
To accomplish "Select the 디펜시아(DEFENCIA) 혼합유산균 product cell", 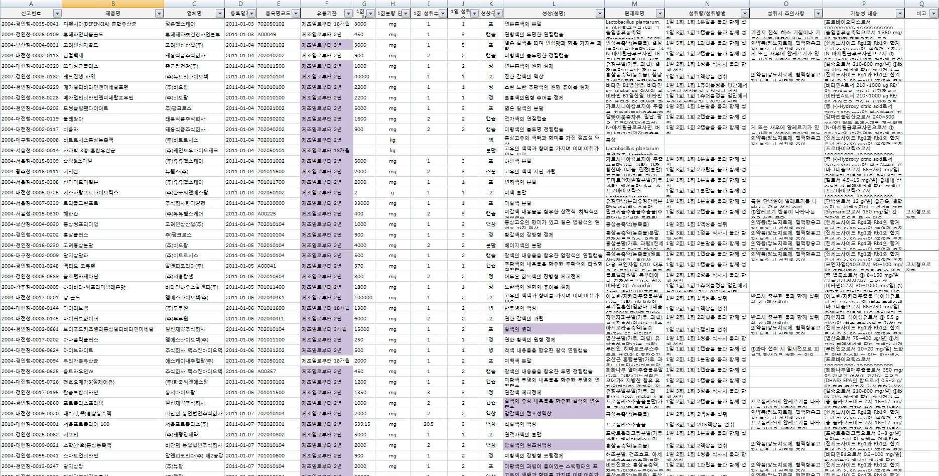I will point(113,24).
